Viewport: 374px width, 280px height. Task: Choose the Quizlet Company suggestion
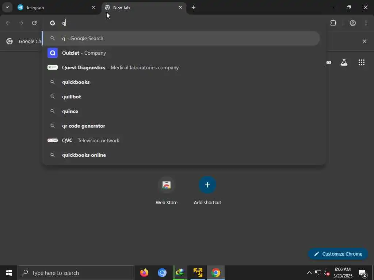(x=181, y=53)
